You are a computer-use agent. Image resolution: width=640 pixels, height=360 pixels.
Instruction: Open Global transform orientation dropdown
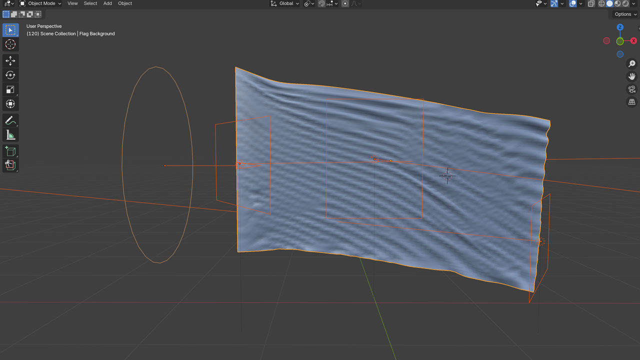click(x=284, y=3)
